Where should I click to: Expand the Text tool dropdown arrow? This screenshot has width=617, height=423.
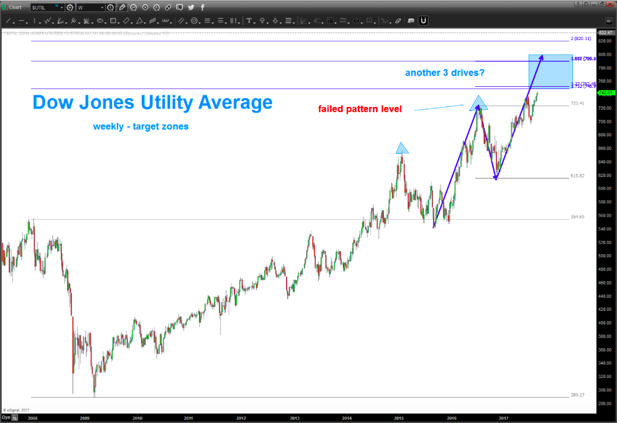point(254,23)
